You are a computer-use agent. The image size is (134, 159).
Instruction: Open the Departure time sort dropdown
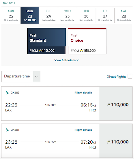(21, 76)
